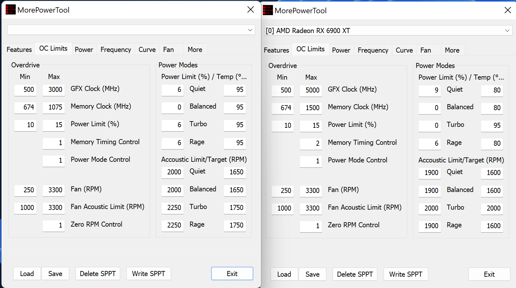The height and width of the screenshot is (288, 516).
Task: Open the Frequency tab in left window
Action: point(116,49)
